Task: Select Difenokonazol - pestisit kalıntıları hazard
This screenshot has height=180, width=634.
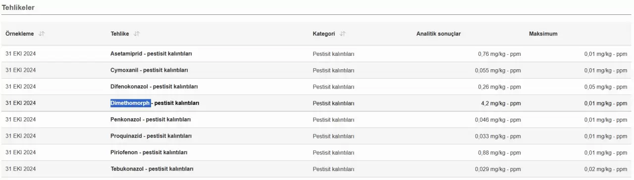Action: [154, 87]
